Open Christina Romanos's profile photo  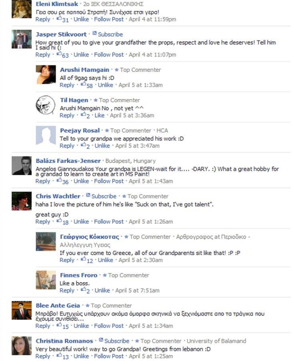[x=22, y=345]
